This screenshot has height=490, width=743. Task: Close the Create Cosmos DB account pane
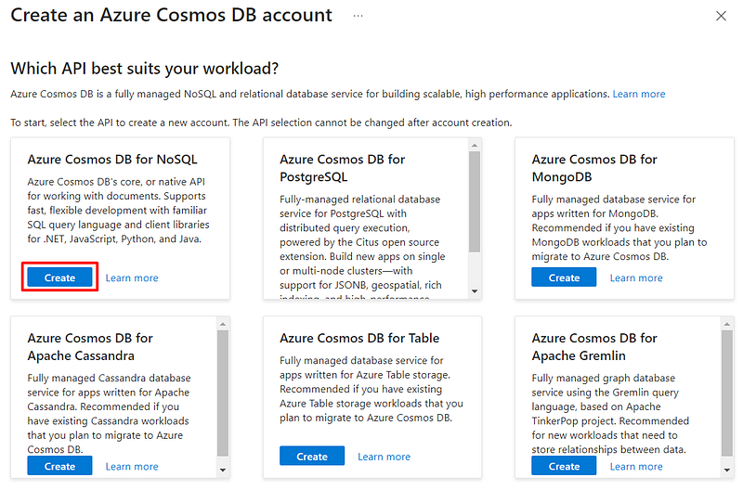[722, 16]
